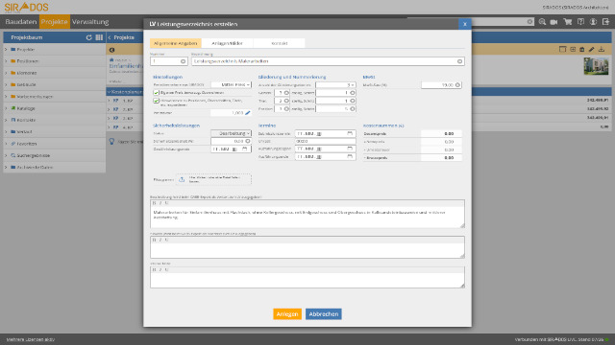Clear the Bezeichnung field with its circle icon
Image resolution: width=615 pixels, height=345 pixels.
459,61
